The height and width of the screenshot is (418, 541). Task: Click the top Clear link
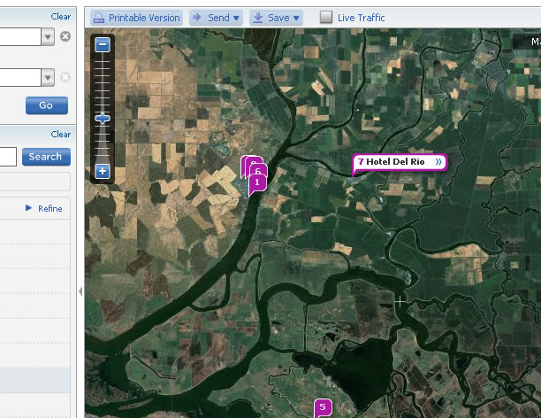[x=60, y=16]
